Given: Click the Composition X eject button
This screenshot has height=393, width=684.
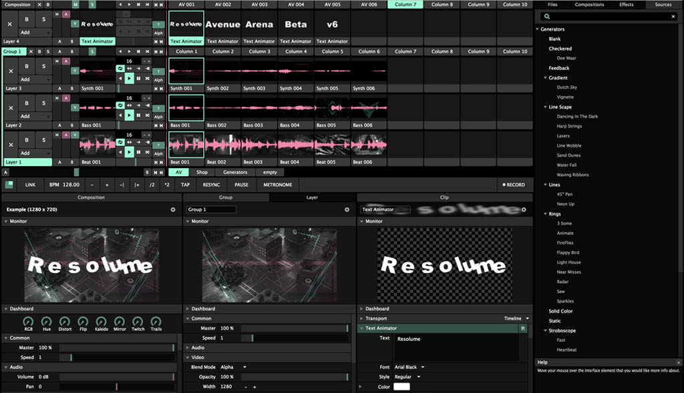Looking at the screenshot, I should [x=39, y=5].
